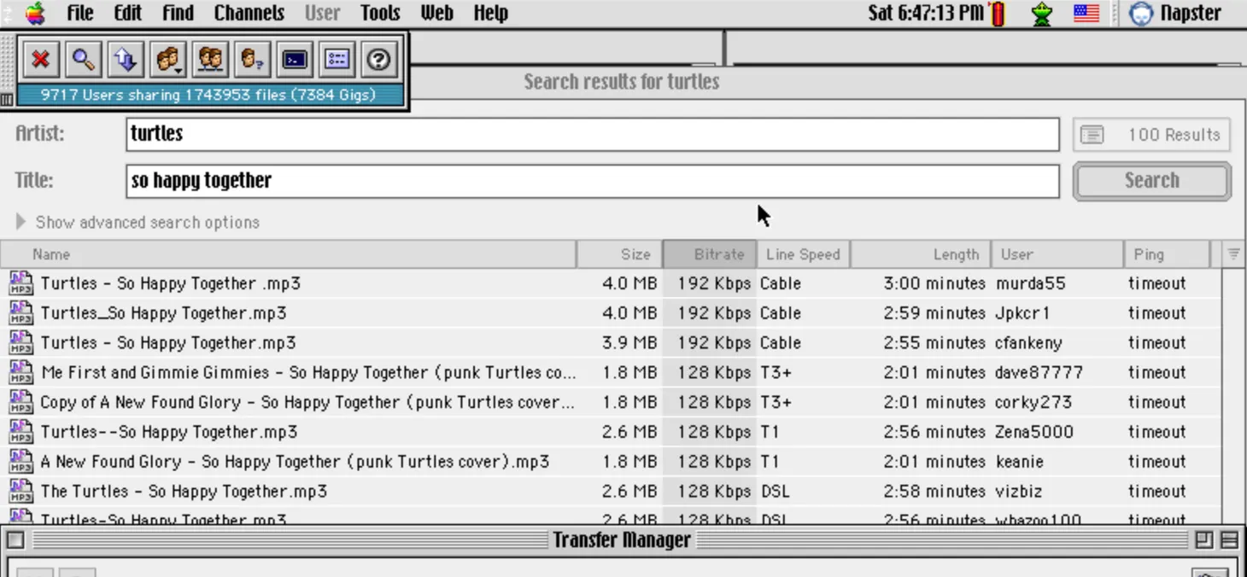The width and height of the screenshot is (1247, 577).
Task: Click MP3 icon for Copy of A New Found Glory
Action: pos(20,402)
